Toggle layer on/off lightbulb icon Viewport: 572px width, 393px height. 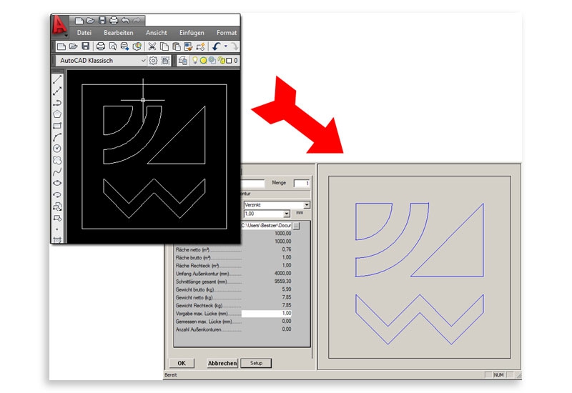194,60
